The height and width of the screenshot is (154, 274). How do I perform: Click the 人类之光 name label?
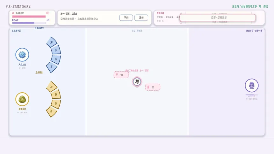point(22,65)
